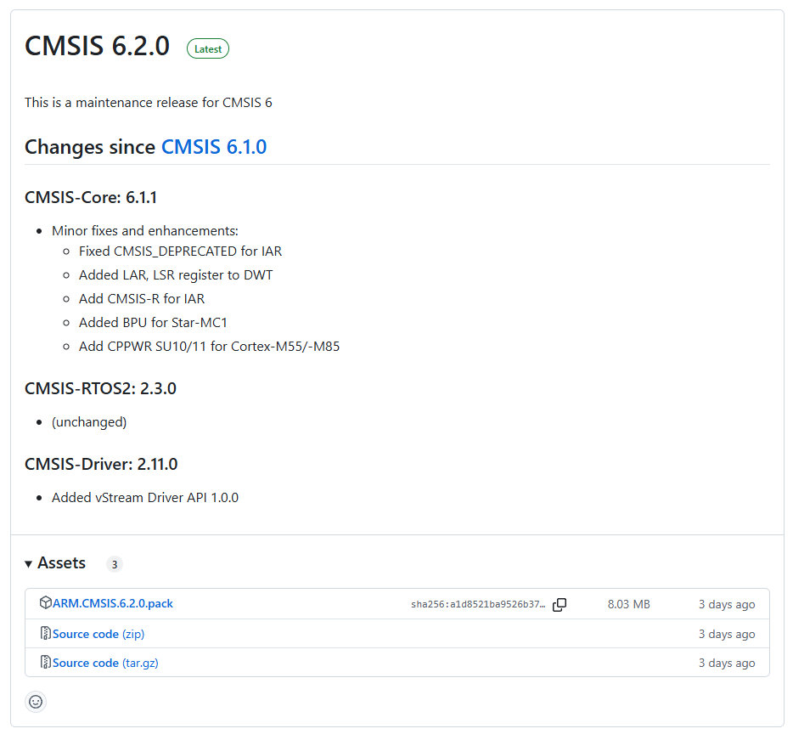The image size is (793, 740).
Task: Copy the sha256 hash with copy icon
Action: 560,604
